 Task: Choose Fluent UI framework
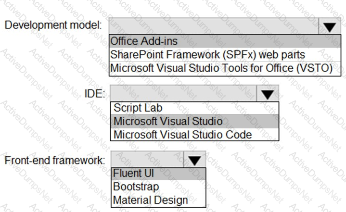[x=134, y=174]
